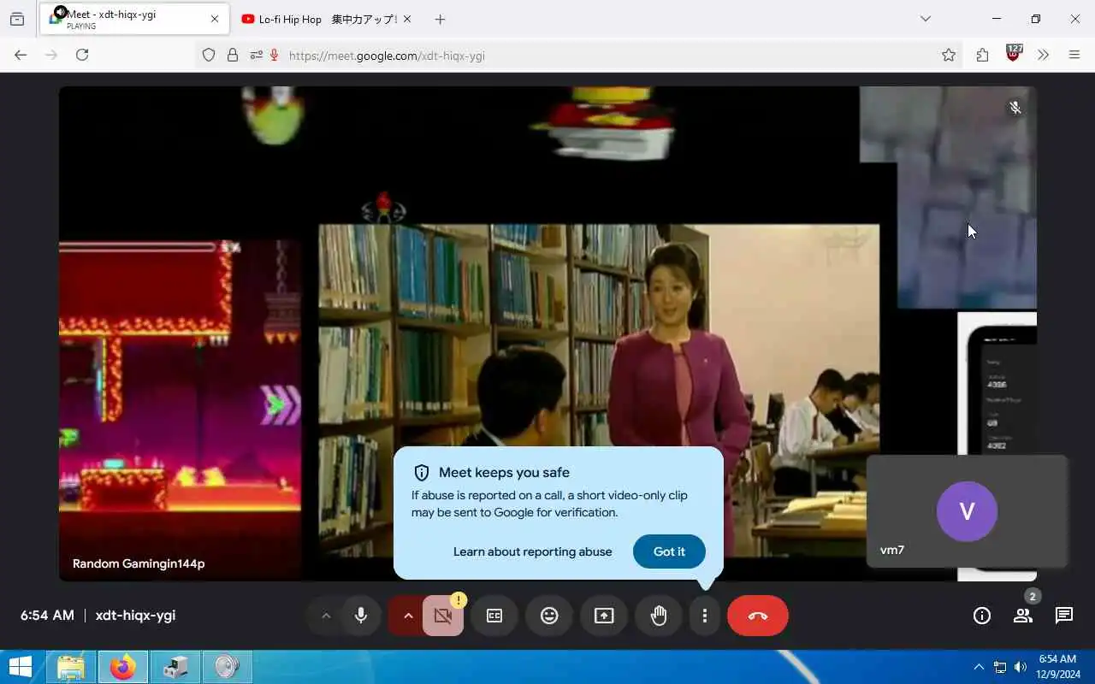Screen dimensions: 1095x684
Task: Open the volume tray icon
Action: tap(1021, 667)
